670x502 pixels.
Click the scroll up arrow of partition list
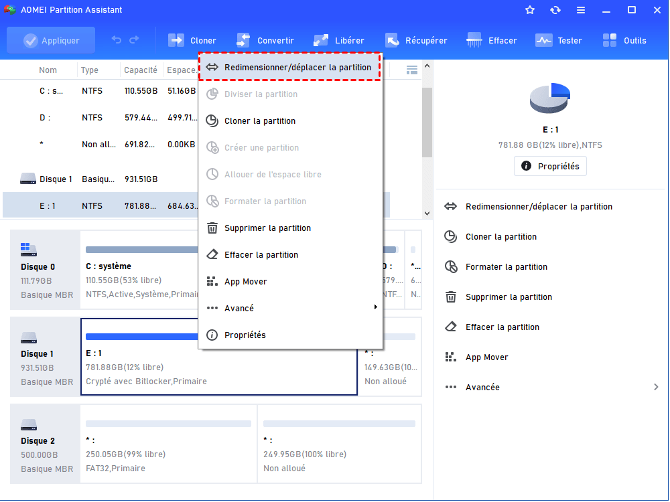coord(427,66)
